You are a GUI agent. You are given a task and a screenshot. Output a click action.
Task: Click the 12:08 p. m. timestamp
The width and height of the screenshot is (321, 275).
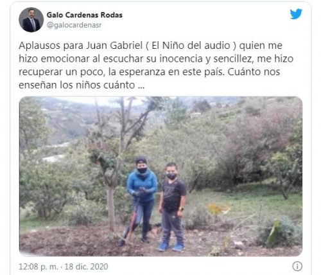coord(39,267)
